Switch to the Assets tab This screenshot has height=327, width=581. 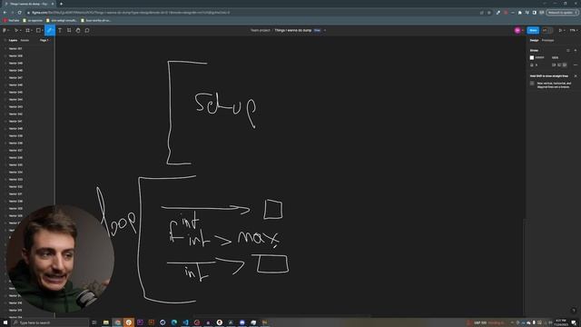point(25,40)
